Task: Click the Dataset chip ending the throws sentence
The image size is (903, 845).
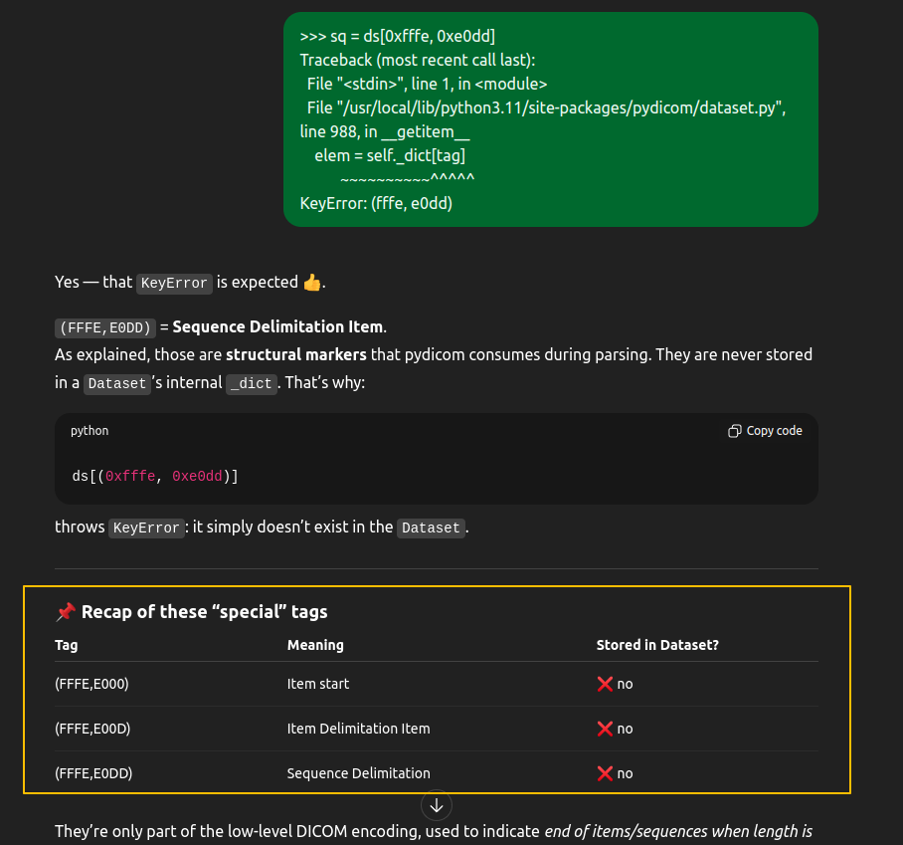Action: pos(431,528)
